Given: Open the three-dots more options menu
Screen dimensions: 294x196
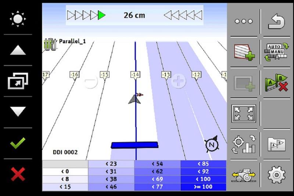Looking at the screenshot, I should pos(244,21).
